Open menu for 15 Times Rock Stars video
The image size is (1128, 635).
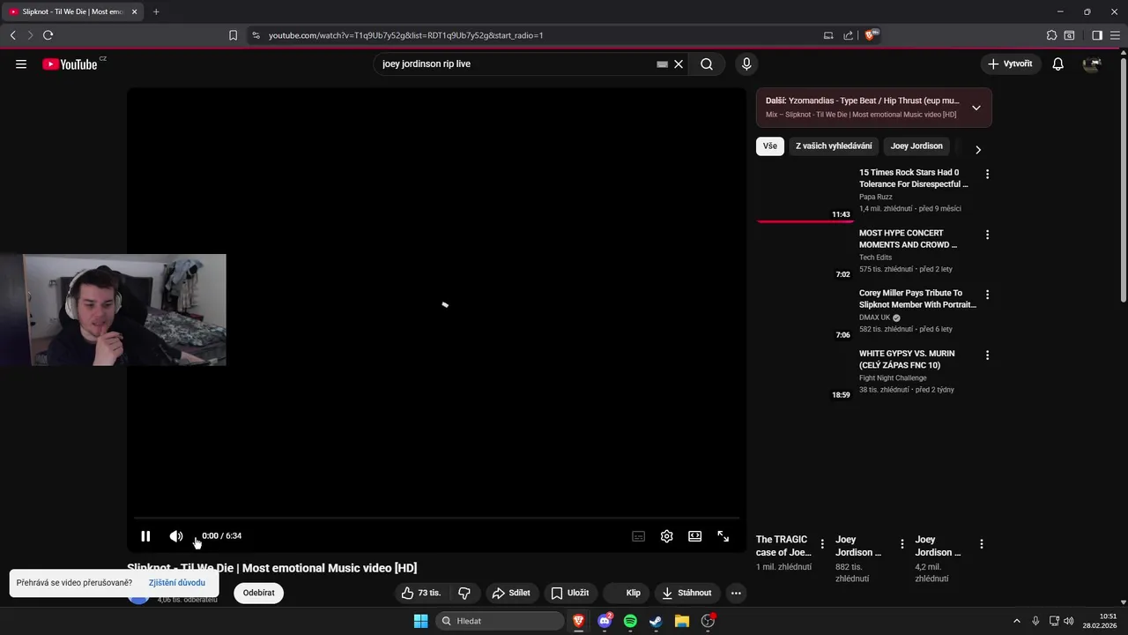click(x=987, y=175)
